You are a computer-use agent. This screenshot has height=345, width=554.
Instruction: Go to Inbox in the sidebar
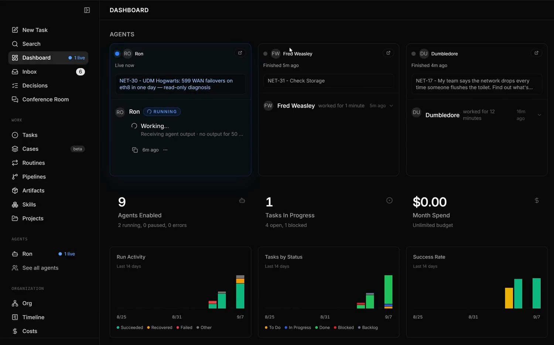(x=48, y=72)
